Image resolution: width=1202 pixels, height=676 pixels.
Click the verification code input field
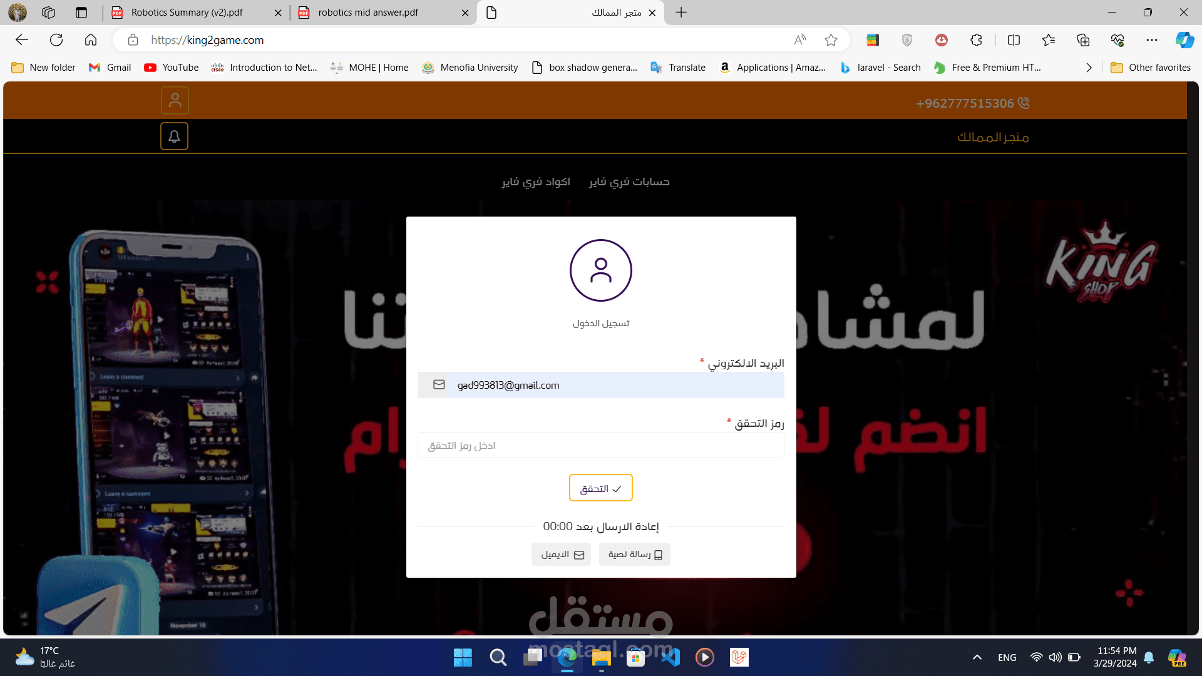(x=600, y=446)
